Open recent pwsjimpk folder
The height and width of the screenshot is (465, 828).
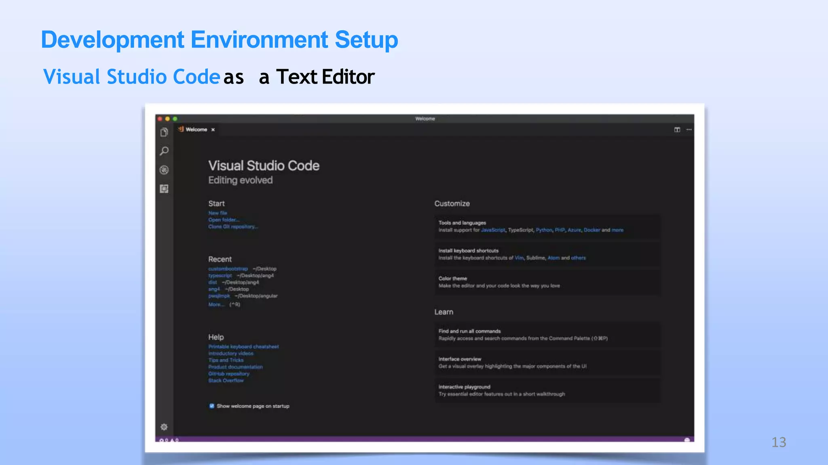click(x=219, y=296)
